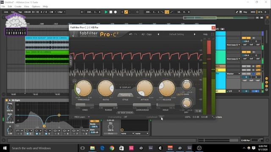Expand the SIDE CHAIN section
Viewport: 271px width, 152px height.
(125, 113)
